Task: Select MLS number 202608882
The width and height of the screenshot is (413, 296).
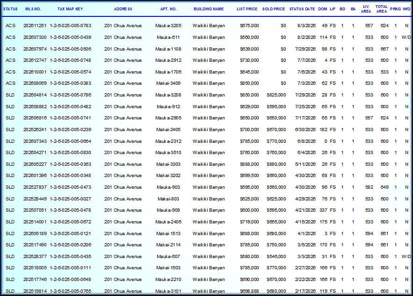Action: pos(35,107)
